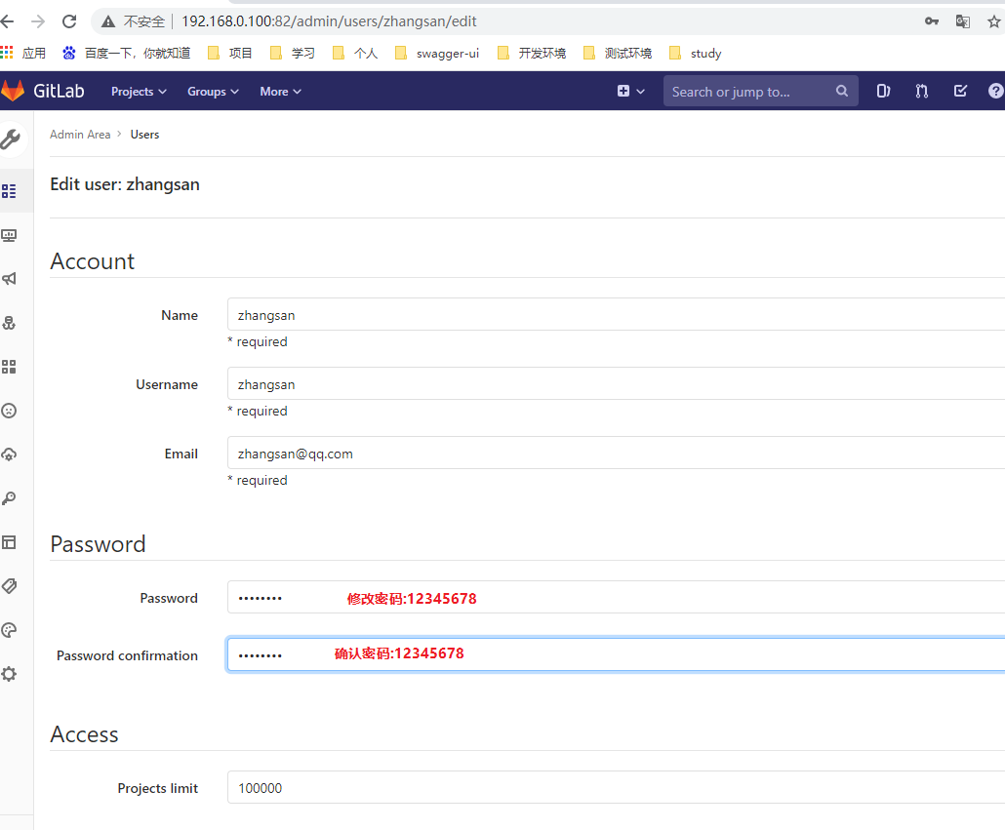Click the Users breadcrumb link

pyautogui.click(x=144, y=134)
